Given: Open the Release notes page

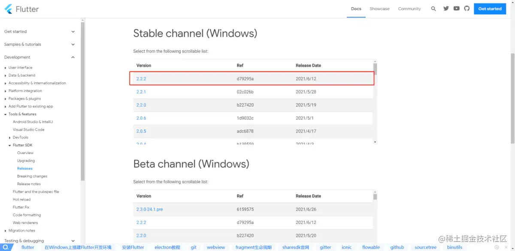Looking at the screenshot, I should point(29,184).
